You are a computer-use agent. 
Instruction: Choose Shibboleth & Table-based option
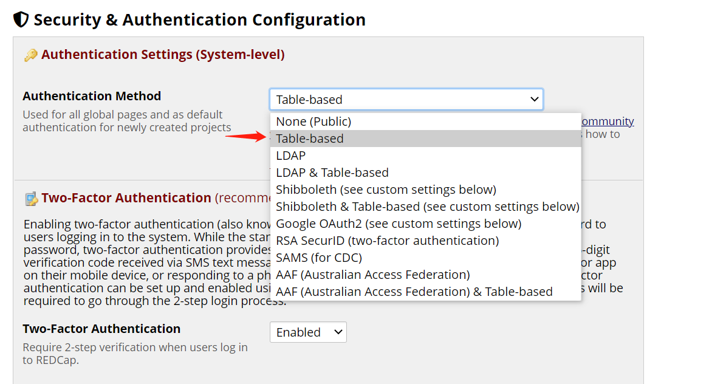pyautogui.click(x=427, y=207)
